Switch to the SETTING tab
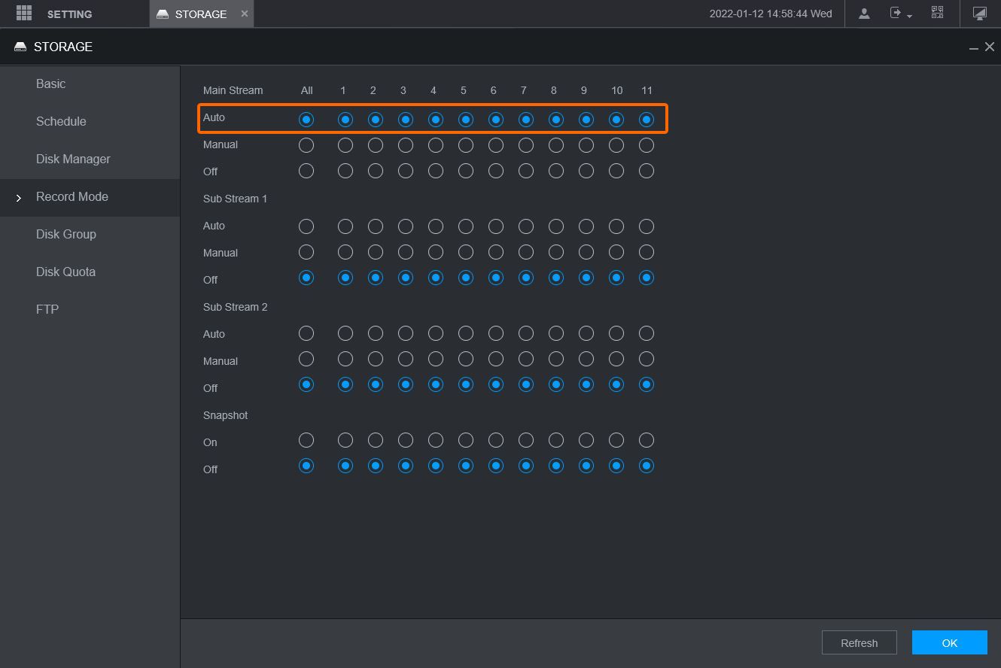 [69, 14]
